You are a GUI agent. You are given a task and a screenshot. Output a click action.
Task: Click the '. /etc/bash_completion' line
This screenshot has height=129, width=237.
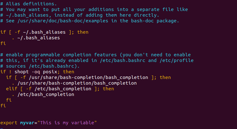[43, 94]
